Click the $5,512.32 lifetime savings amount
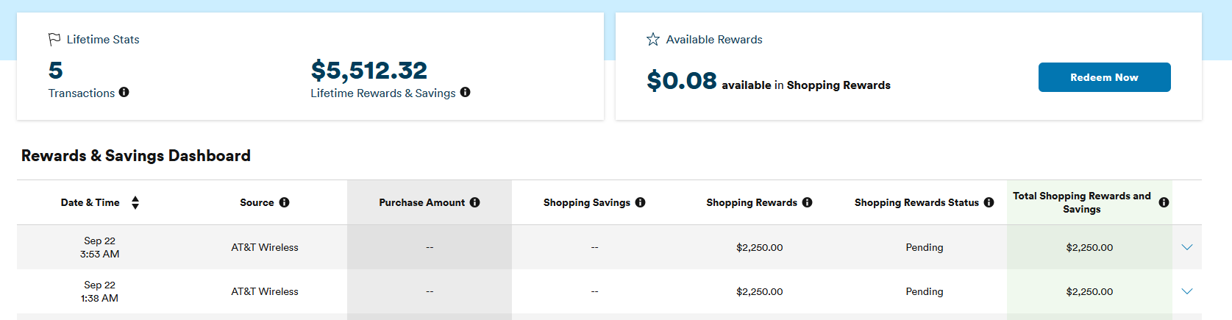The width and height of the screenshot is (1232, 320). coord(368,71)
